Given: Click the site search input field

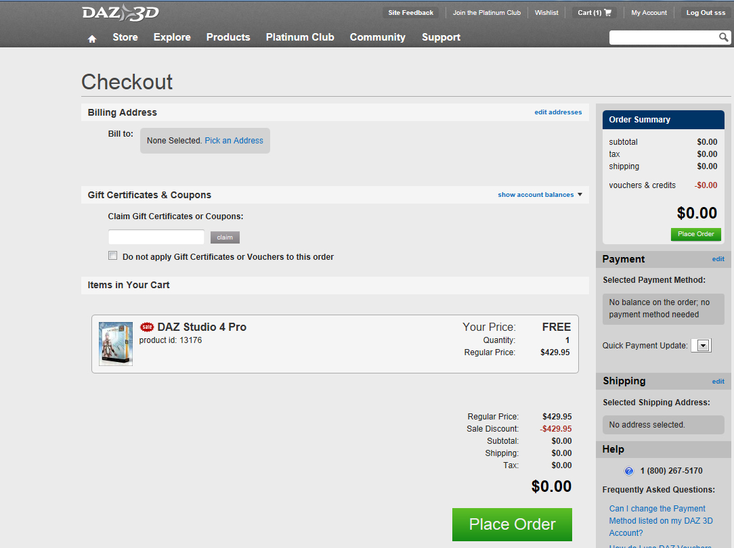Looking at the screenshot, I should point(664,37).
